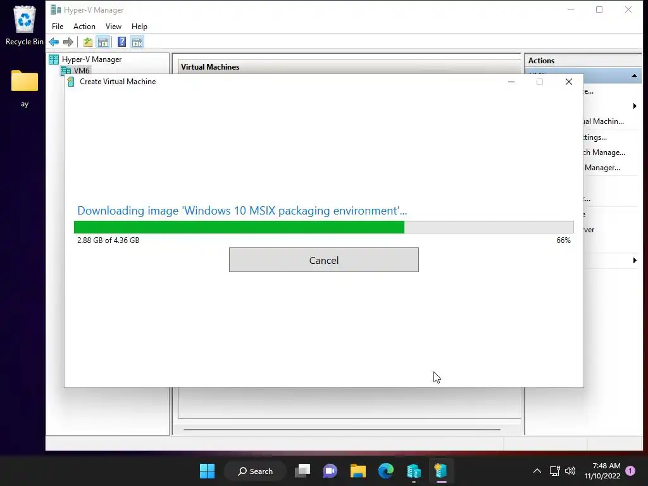Viewport: 648px width, 486px height.
Task: Switch to Hyper-V Manager taskbar icon
Action: click(414, 471)
